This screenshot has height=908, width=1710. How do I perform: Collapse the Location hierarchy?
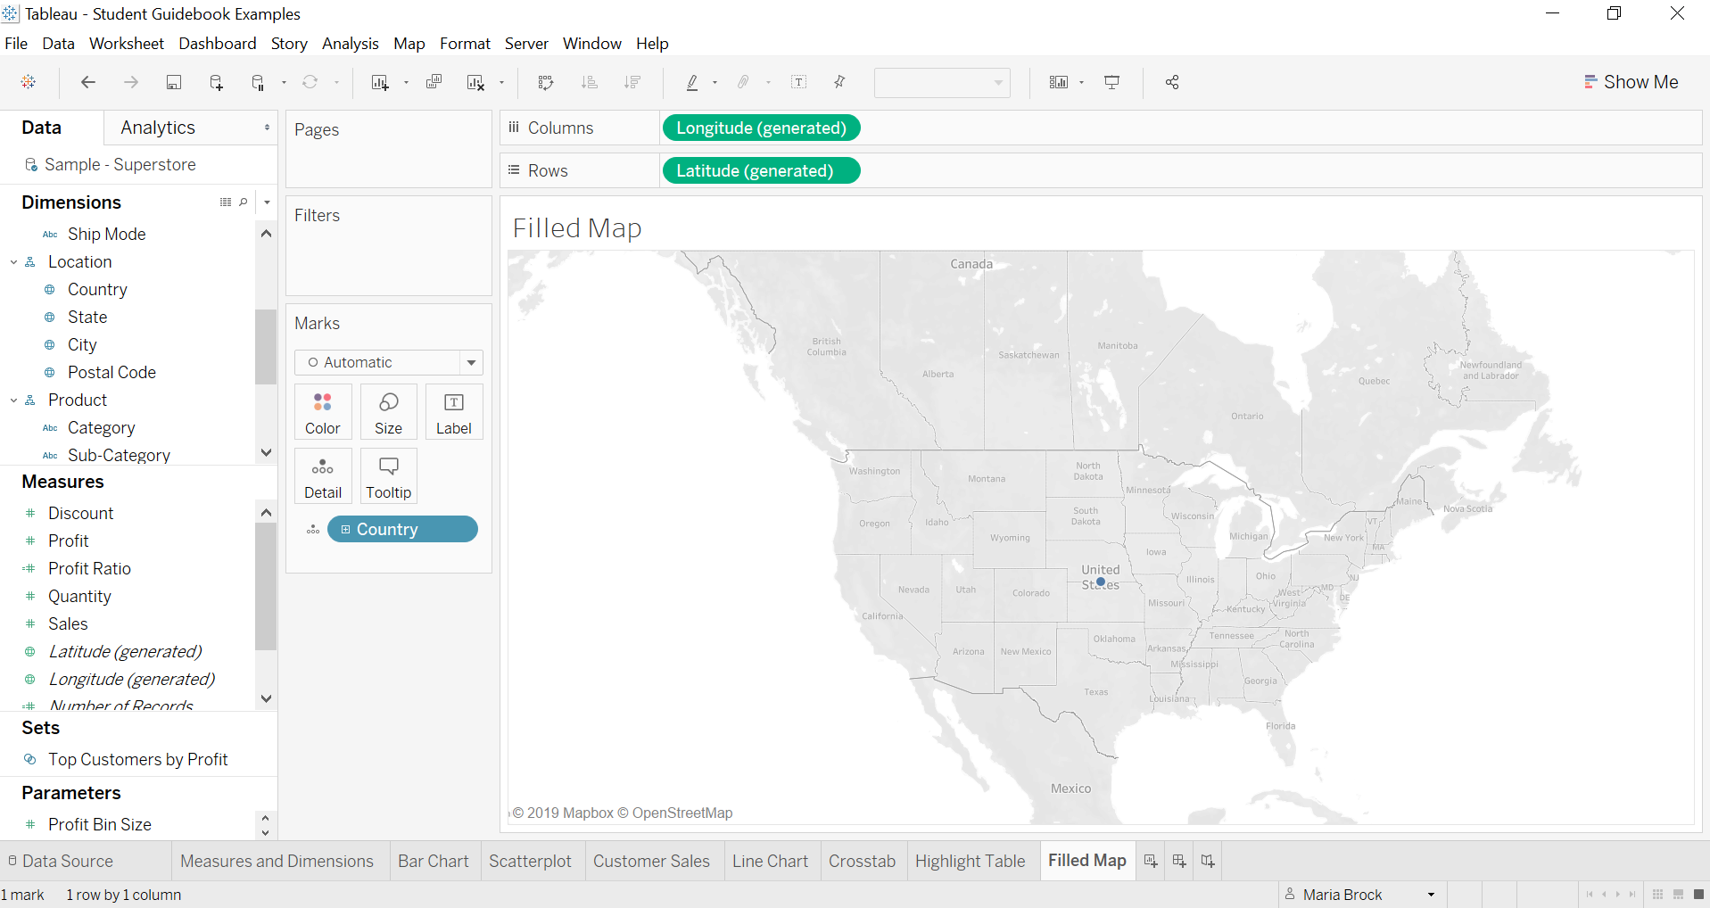pyautogui.click(x=13, y=262)
